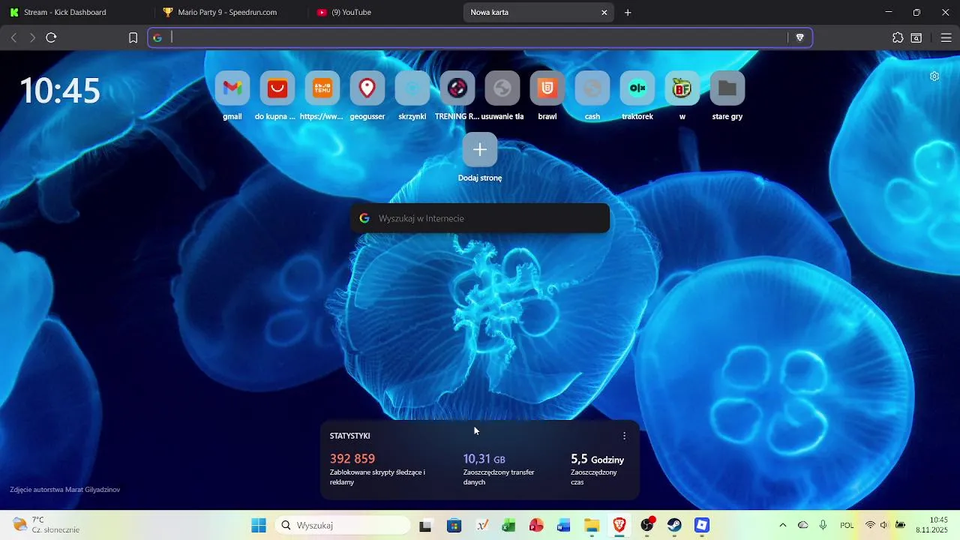Viewport: 960px width, 540px height.
Task: Click the Brave browser taskbar icon
Action: [x=619, y=525]
